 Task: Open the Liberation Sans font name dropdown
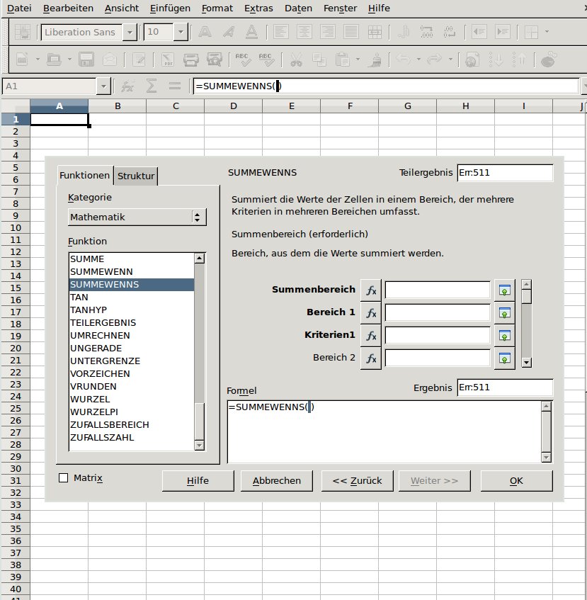coord(130,32)
